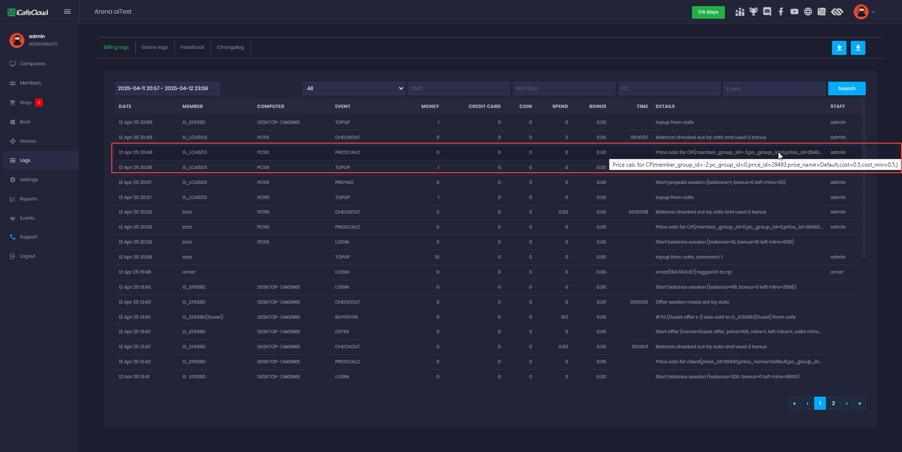Switch to the Game logs tab
Screen dimensions: 902x452
point(155,47)
